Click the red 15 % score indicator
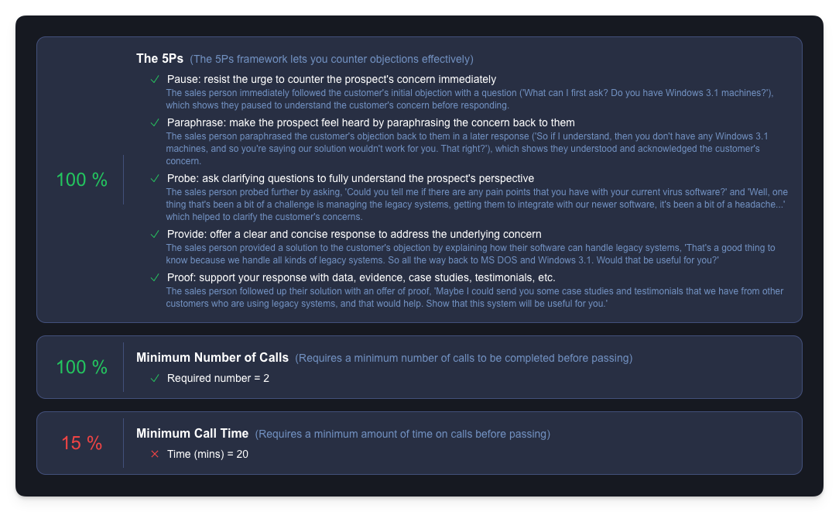 80,443
